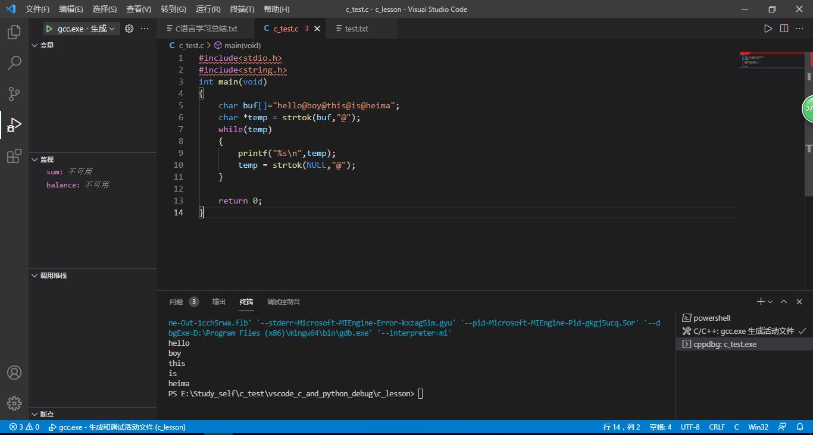Select language mode C in status bar
813x435 pixels.
pyautogui.click(x=736, y=427)
